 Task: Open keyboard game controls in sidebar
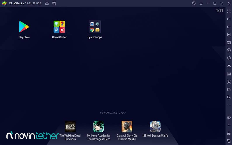coord(229,42)
